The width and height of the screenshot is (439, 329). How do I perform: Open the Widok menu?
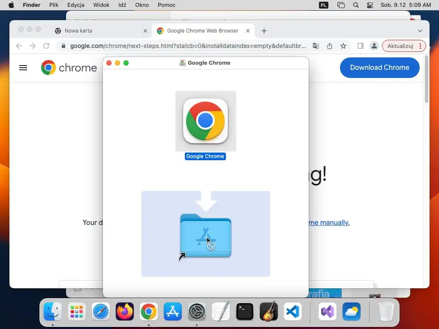tap(101, 5)
